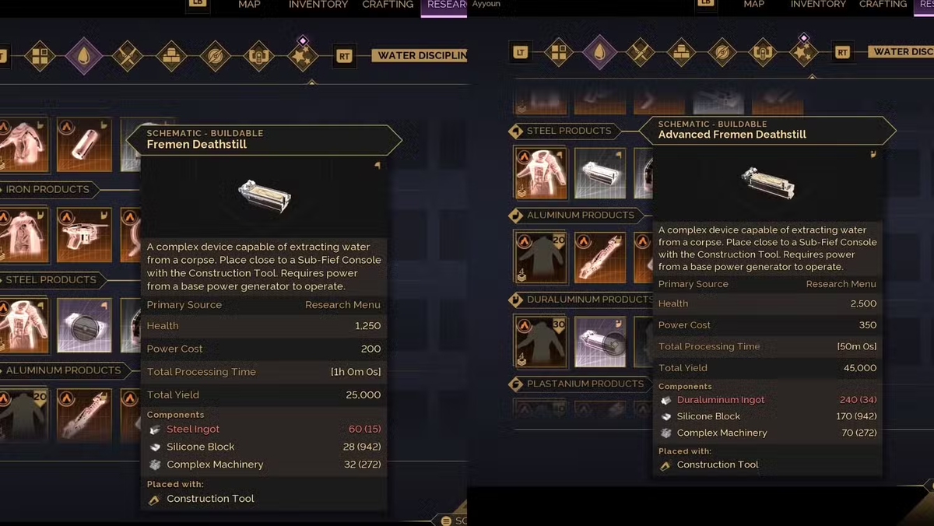Select the Fremen Deathstill schematic title
934x526 pixels.
[x=196, y=144]
